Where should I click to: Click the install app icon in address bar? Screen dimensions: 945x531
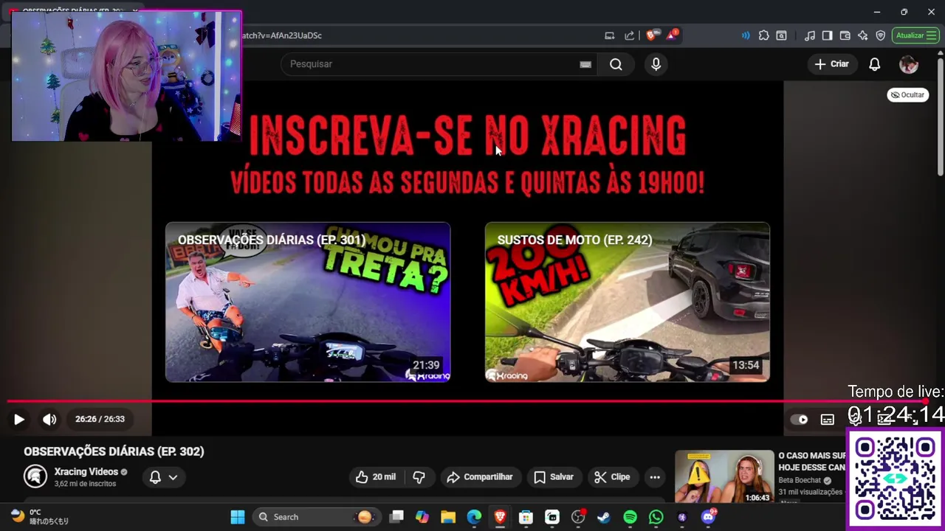[609, 35]
